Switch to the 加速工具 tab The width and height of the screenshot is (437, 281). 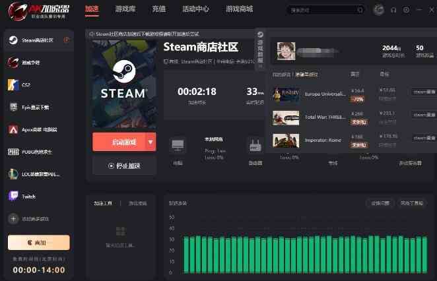103,204
